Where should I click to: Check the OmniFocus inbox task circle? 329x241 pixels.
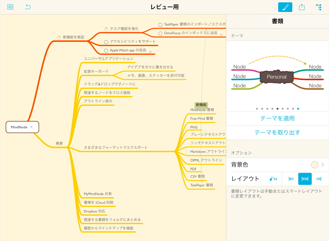point(160,34)
